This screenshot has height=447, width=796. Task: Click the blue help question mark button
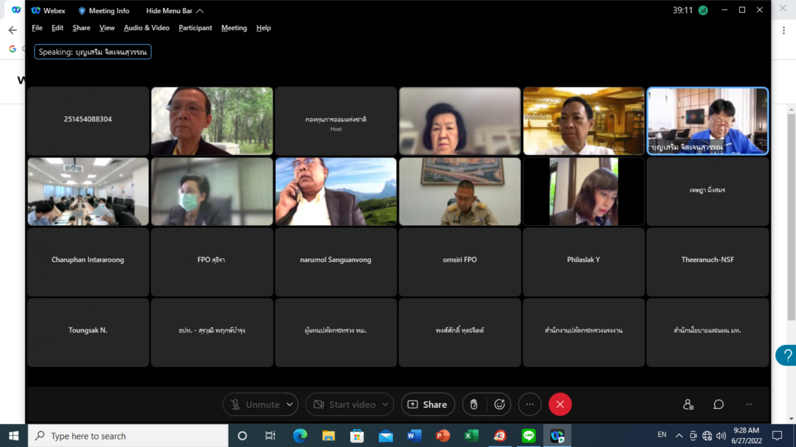tap(786, 355)
